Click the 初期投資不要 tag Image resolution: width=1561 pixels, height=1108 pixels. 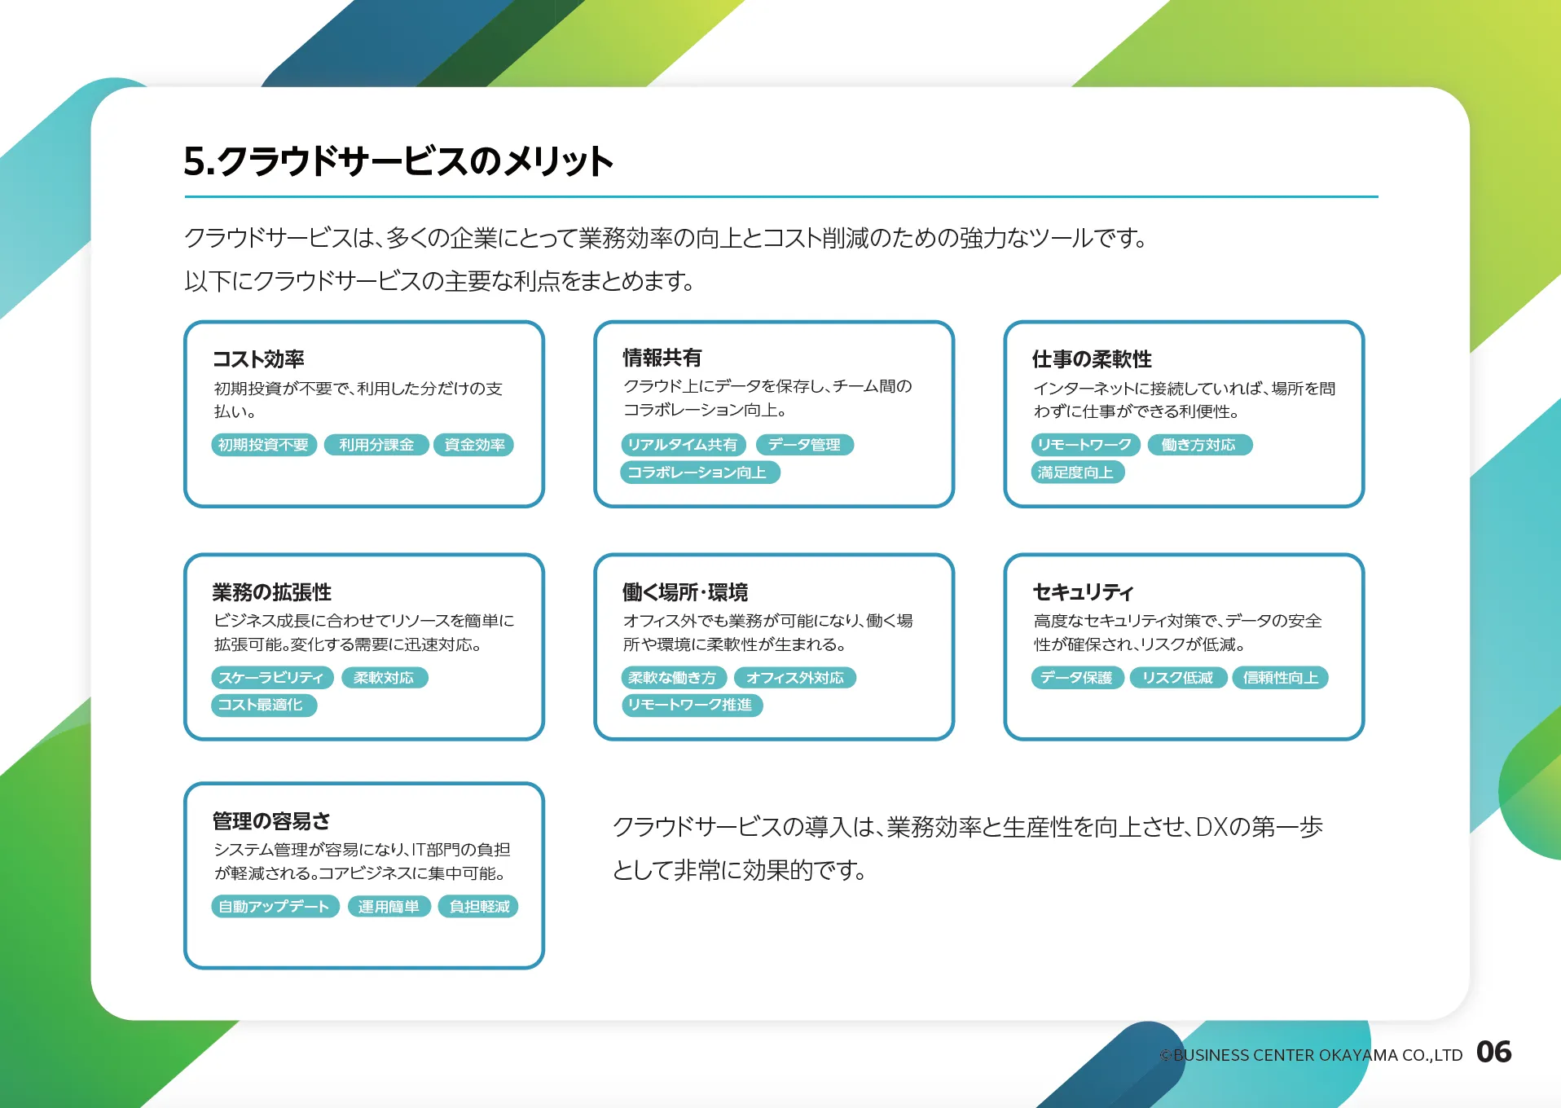[263, 445]
